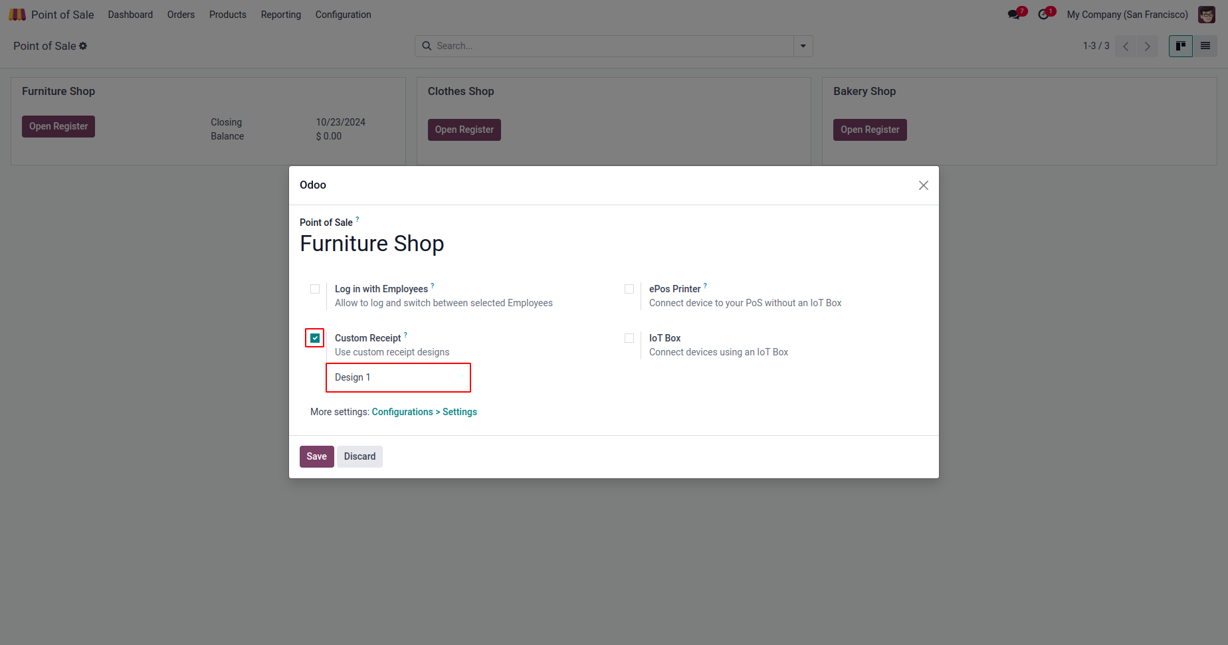Open the Reporting menu
The image size is (1228, 645).
pos(280,15)
